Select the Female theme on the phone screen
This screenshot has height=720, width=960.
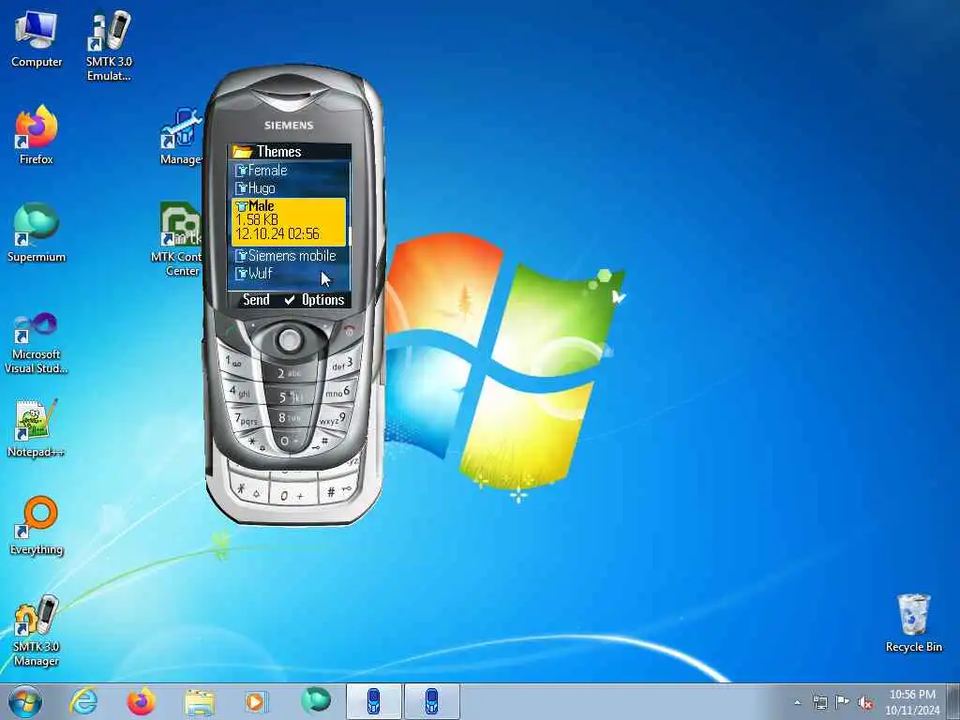coord(288,171)
